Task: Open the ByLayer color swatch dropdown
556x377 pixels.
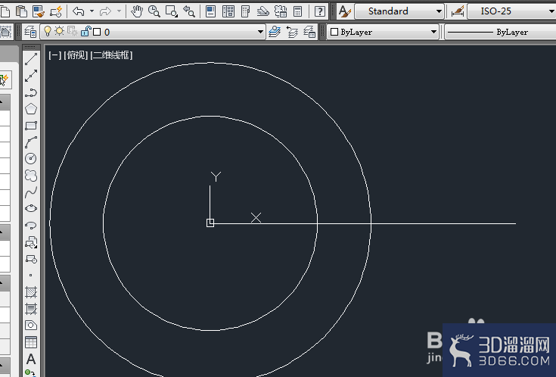Action: pyautogui.click(x=383, y=32)
